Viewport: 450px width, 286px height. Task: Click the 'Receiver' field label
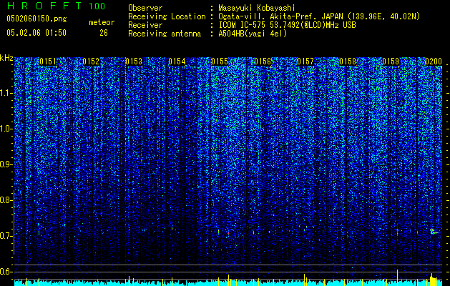(145, 25)
